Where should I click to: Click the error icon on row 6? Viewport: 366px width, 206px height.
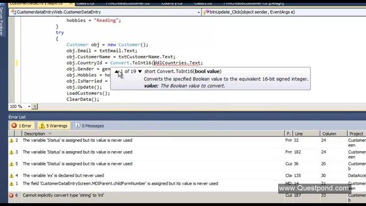11,195
